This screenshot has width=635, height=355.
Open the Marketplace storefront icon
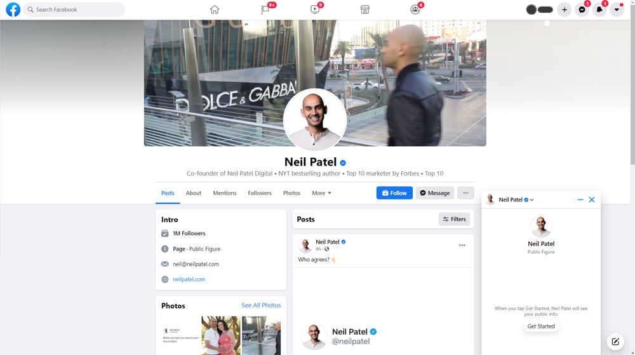pos(365,10)
